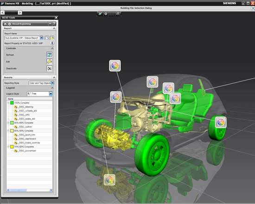The image size is (255, 204).
Task: Click the yellow 70%-80% Complete color swatch
Action: click(12, 147)
